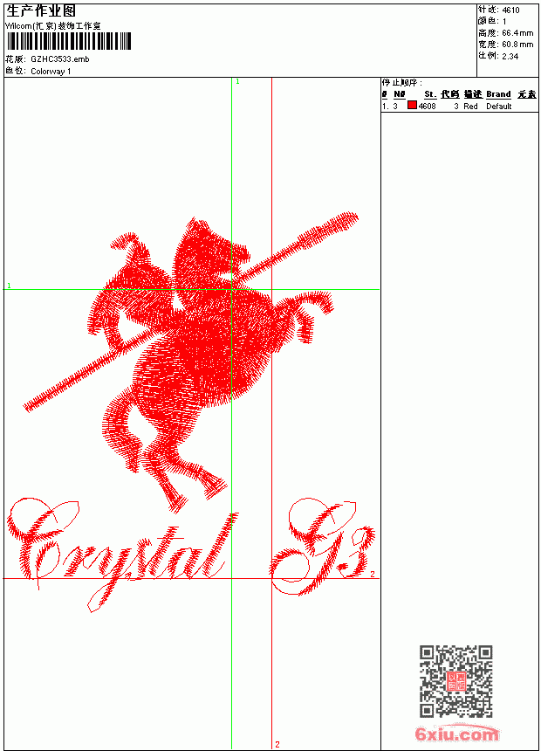
Task: Click the Brand column header
Action: click(498, 94)
